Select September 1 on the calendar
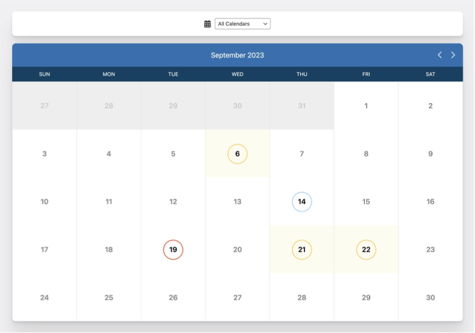Viewport: 475px width, 333px height. point(366,106)
